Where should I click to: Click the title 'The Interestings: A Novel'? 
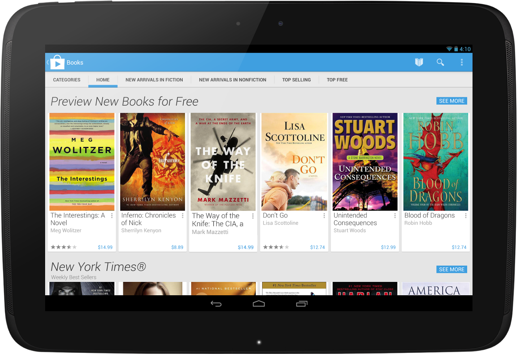tap(78, 219)
